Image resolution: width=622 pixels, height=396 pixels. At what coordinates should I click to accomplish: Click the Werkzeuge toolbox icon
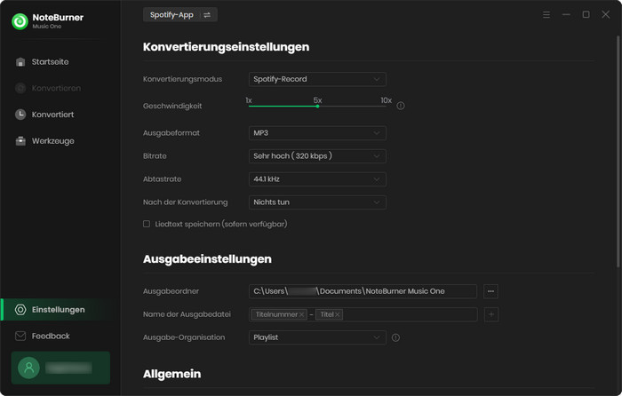(20, 140)
